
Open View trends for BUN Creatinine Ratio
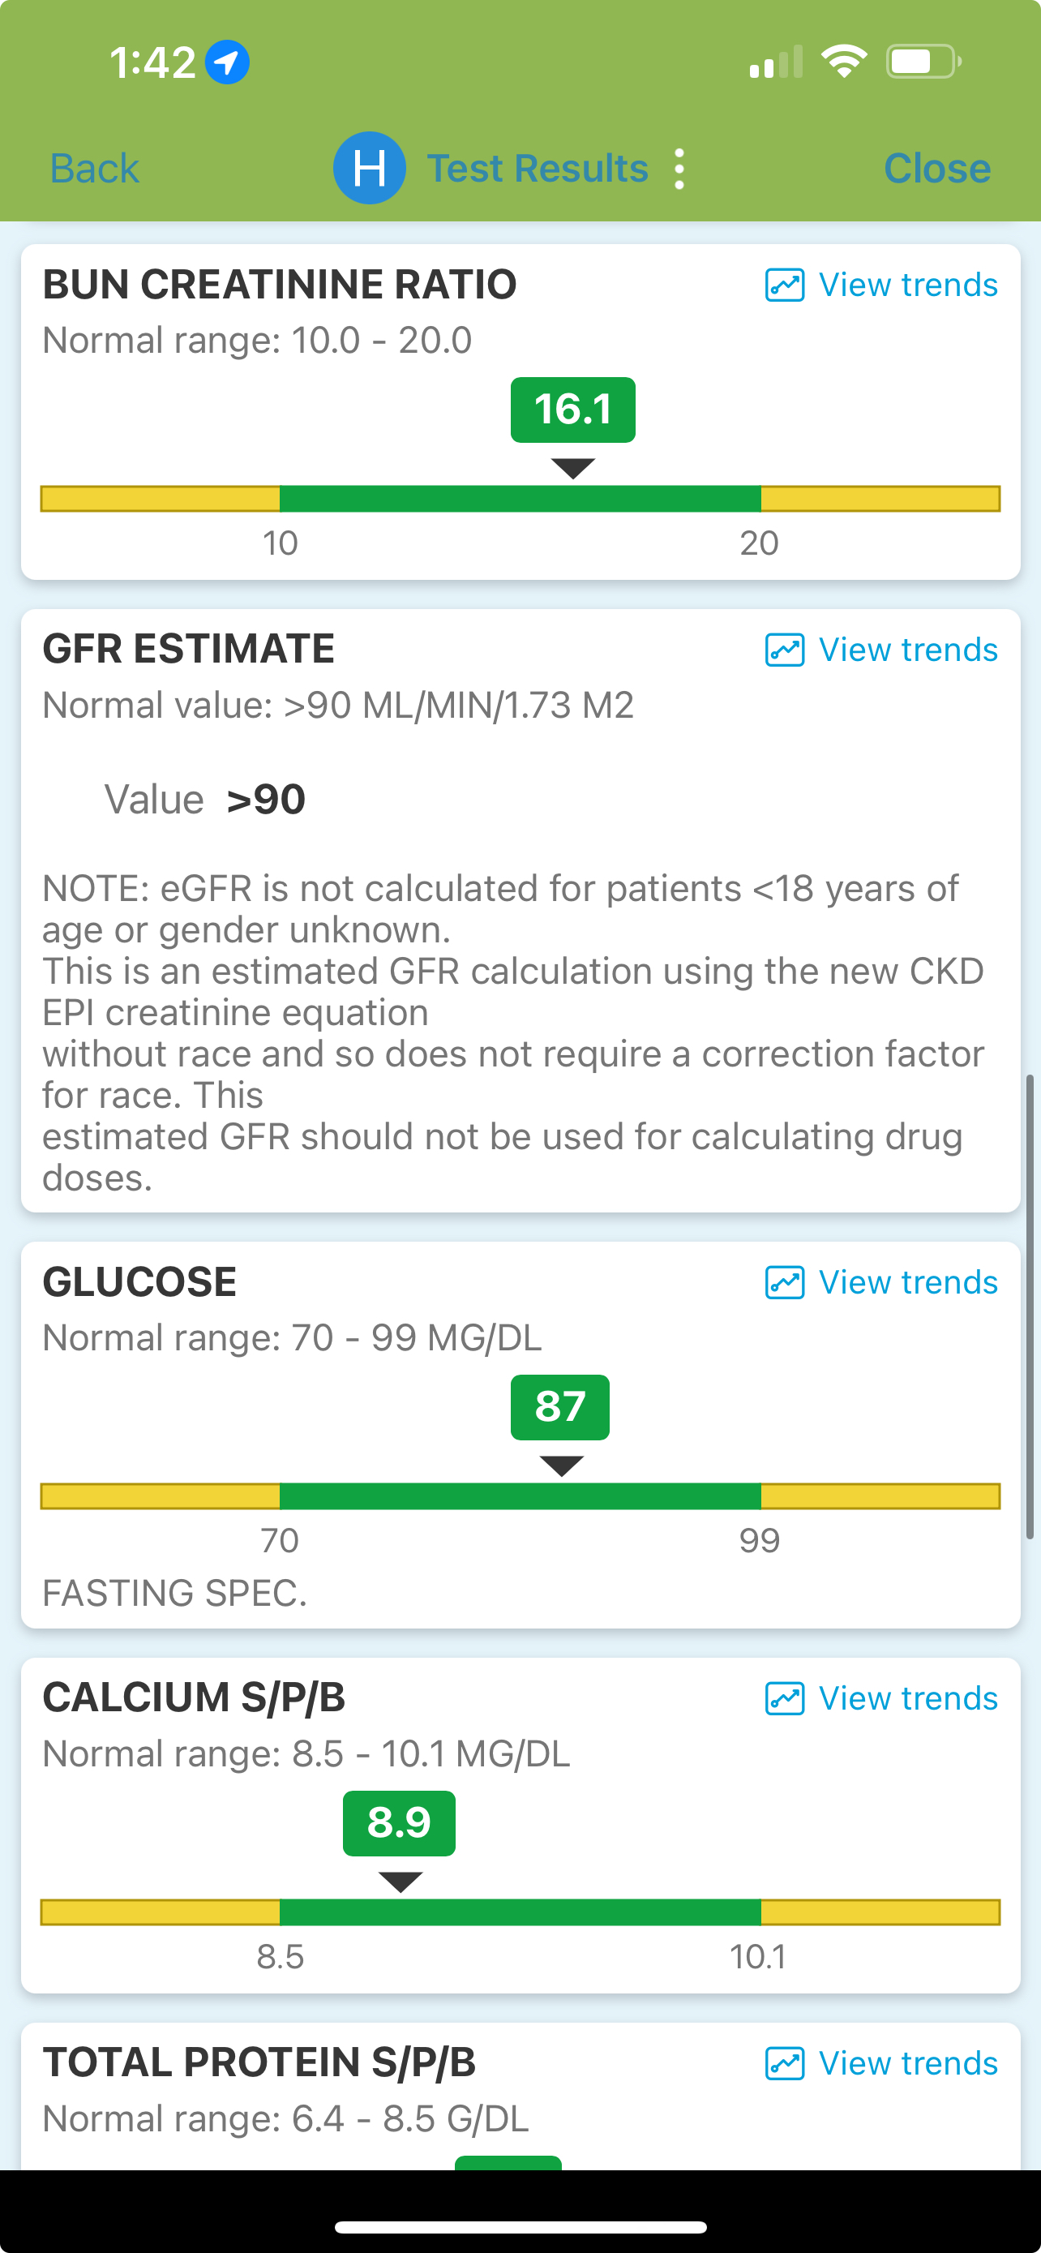(907, 285)
